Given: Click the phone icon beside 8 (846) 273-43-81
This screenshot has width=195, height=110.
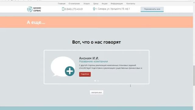Looking at the screenshot, I should pyautogui.click(x=63, y=9).
